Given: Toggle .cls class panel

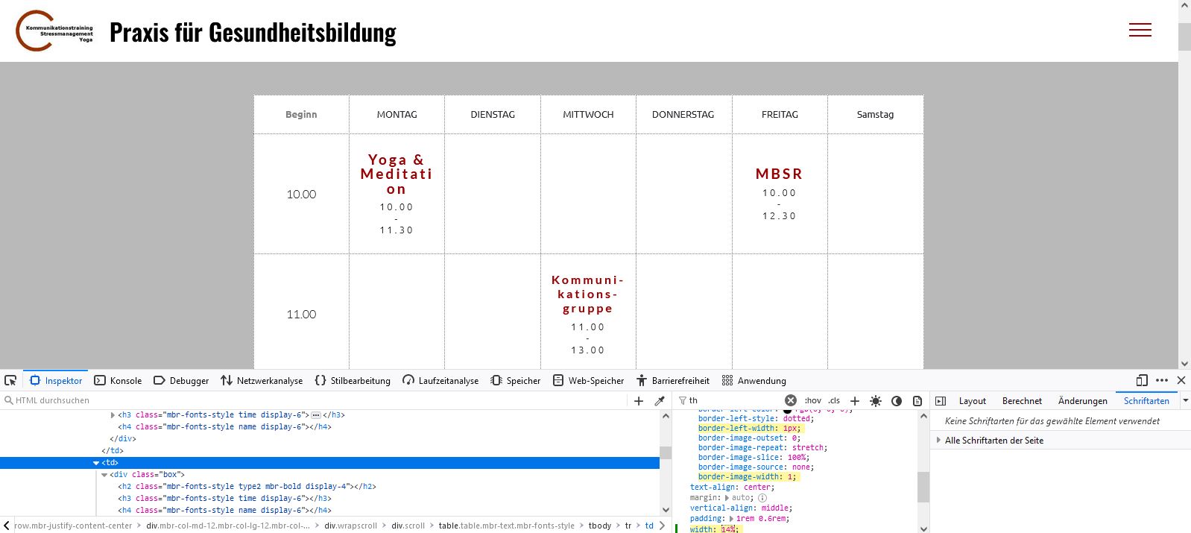Looking at the screenshot, I should point(834,400).
